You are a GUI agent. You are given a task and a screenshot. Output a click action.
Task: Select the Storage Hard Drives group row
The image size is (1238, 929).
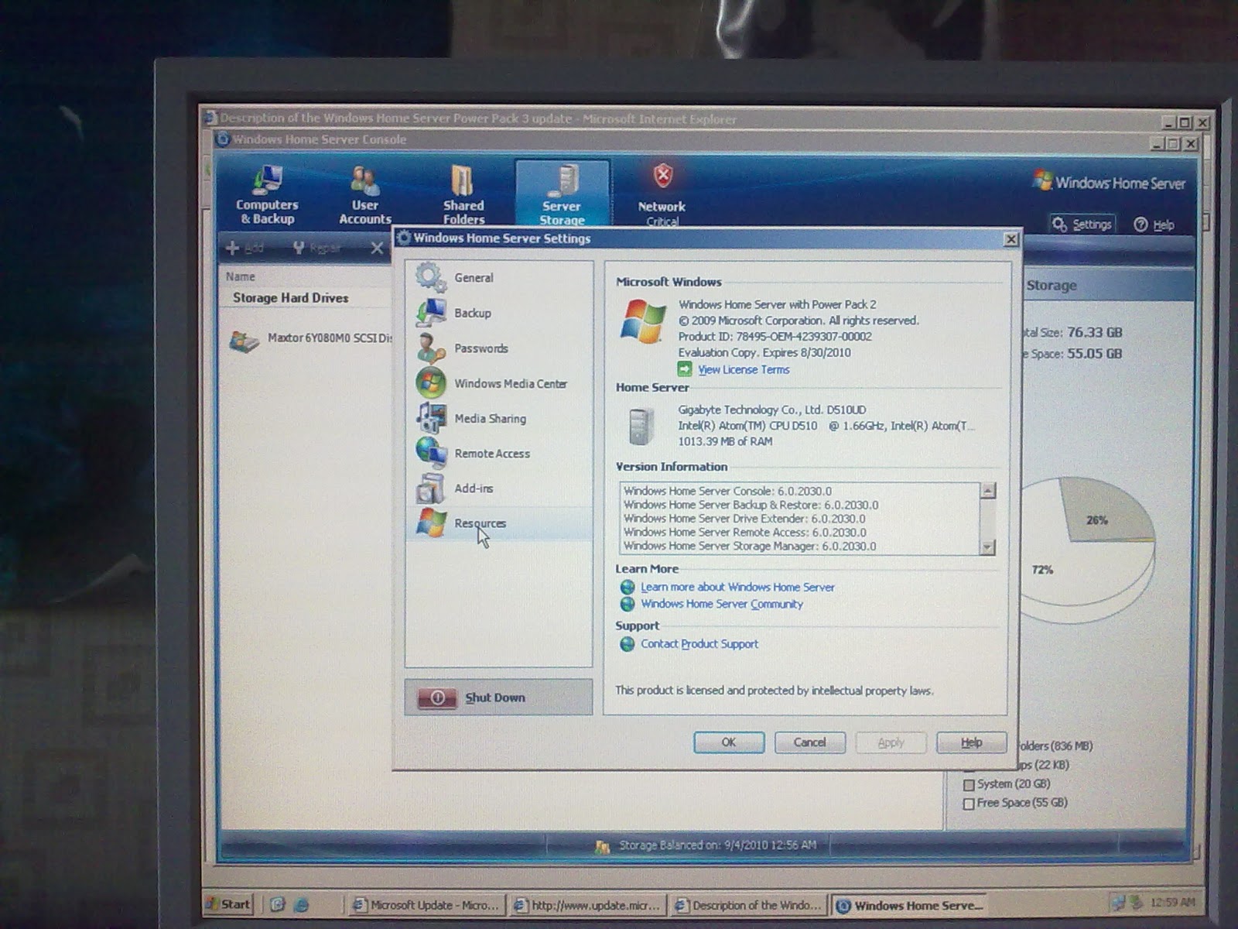(x=291, y=298)
